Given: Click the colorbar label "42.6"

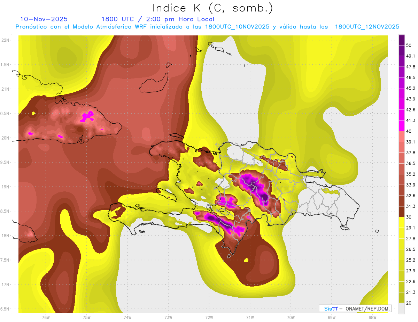Looking at the screenshot, I should pos(411,110).
